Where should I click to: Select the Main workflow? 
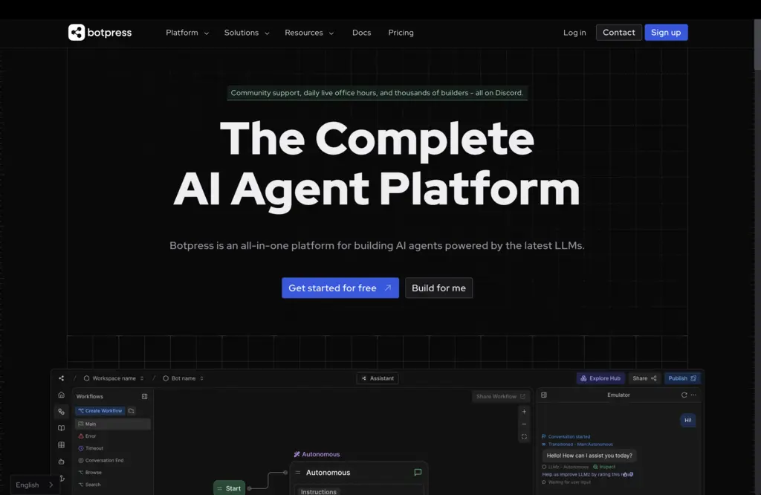(113, 424)
